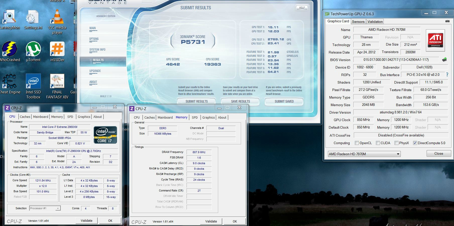Toggle the CUDA checkbox in GPU-Z
The width and height of the screenshot is (454, 226).
pos(378,143)
